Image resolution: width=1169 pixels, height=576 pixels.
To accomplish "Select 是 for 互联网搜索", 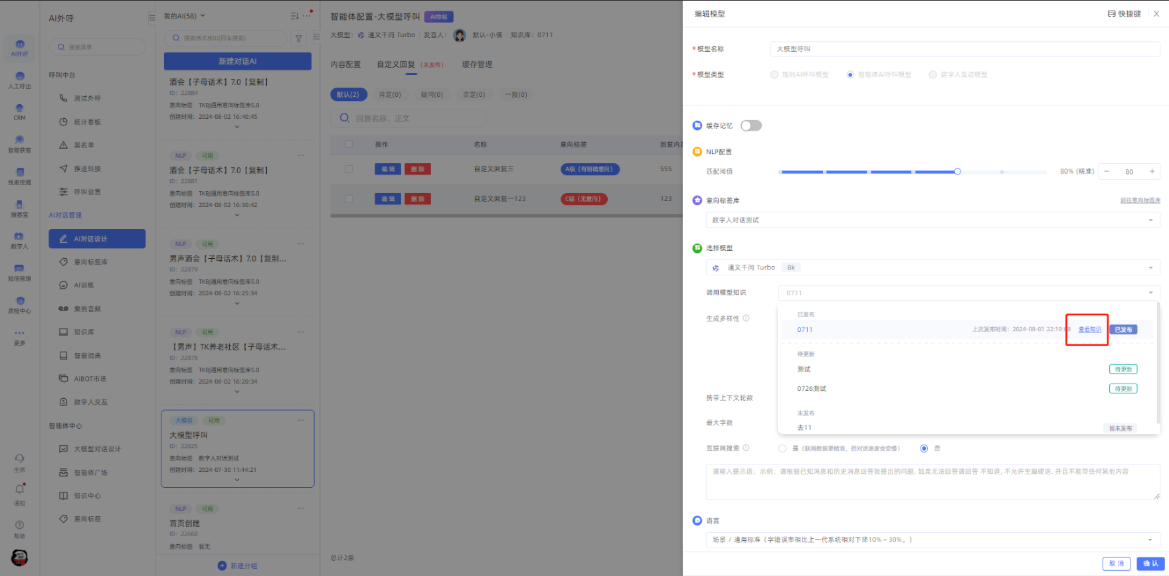I will (x=782, y=449).
